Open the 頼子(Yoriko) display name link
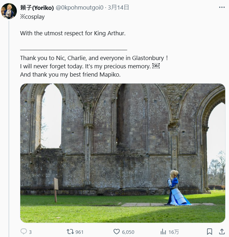Screen dimensions: 229x237 pos(37,8)
